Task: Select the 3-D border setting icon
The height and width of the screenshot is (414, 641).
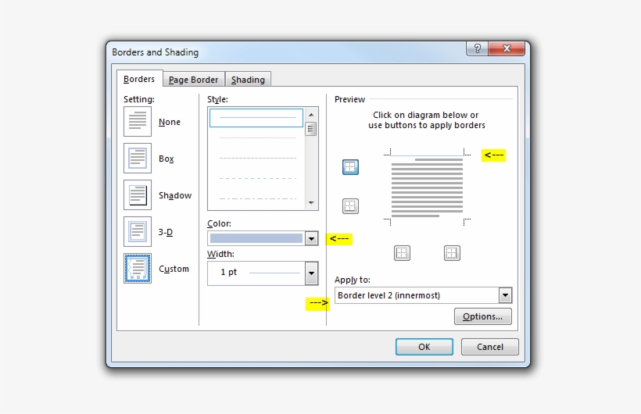Action: pos(138,232)
